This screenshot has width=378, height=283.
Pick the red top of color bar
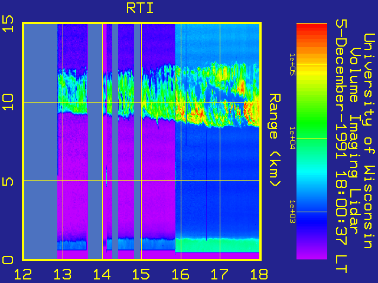pyautogui.click(x=312, y=28)
